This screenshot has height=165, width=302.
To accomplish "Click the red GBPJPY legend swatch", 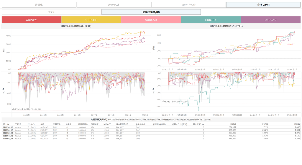I will pyautogui.click(x=31, y=20).
